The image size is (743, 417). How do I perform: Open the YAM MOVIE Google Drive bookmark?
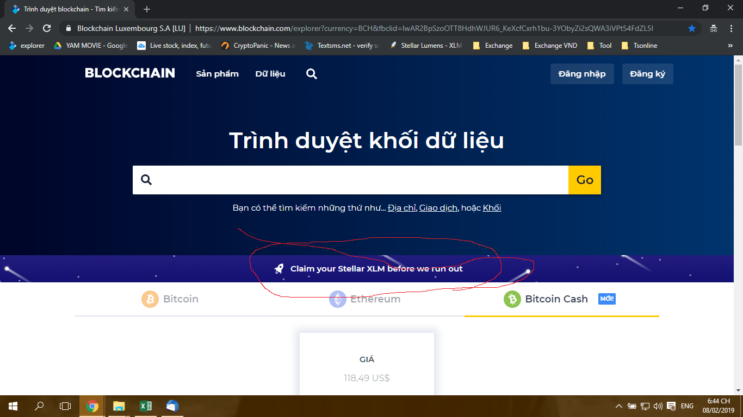[91, 46]
